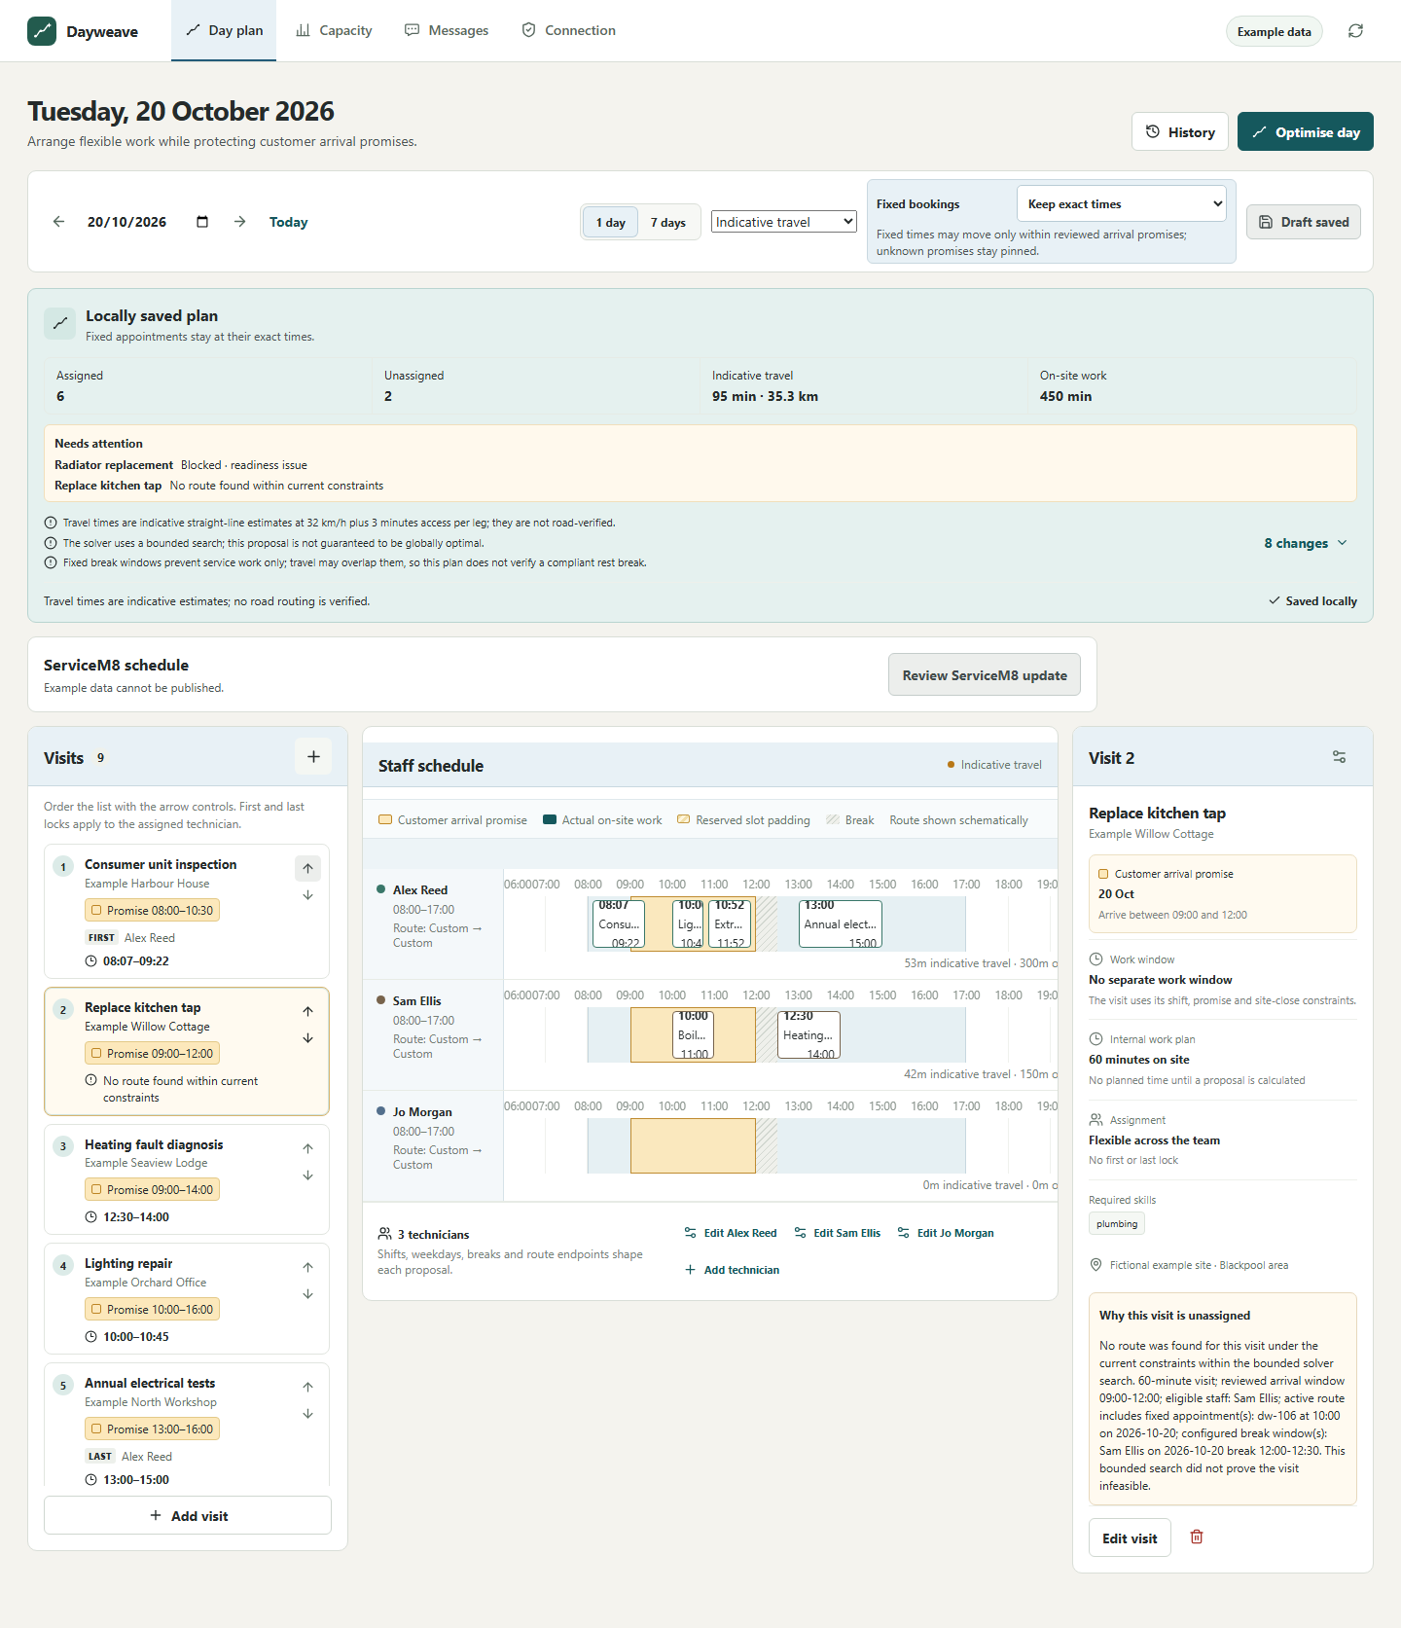This screenshot has width=1401, height=1628.
Task: Move Consumer unit inspection down in the list
Action: [x=307, y=895]
